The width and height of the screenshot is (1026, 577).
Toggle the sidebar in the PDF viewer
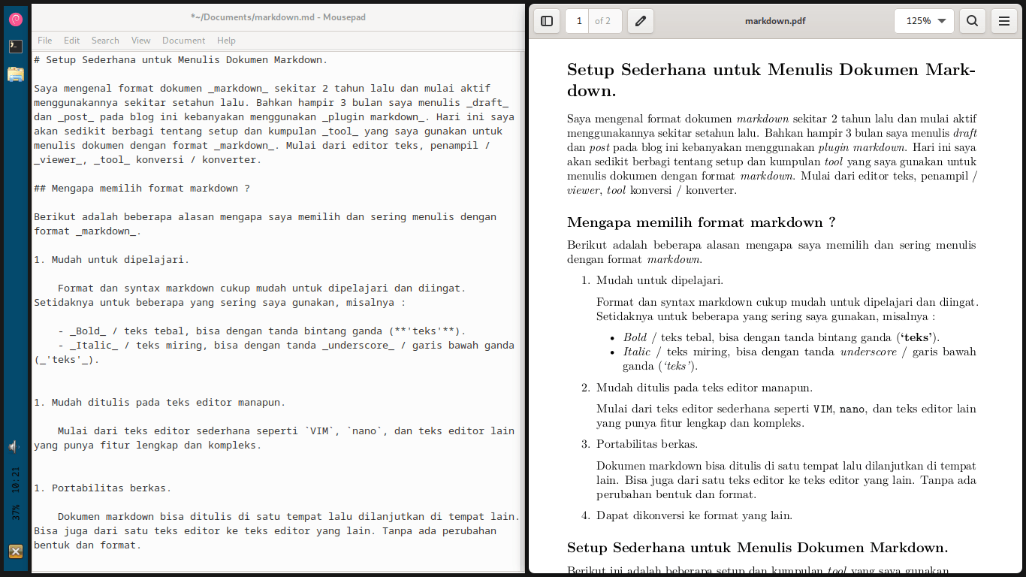[547, 21]
